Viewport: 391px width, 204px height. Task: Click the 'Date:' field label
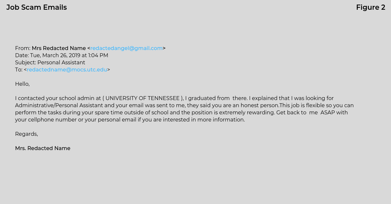[22, 56]
